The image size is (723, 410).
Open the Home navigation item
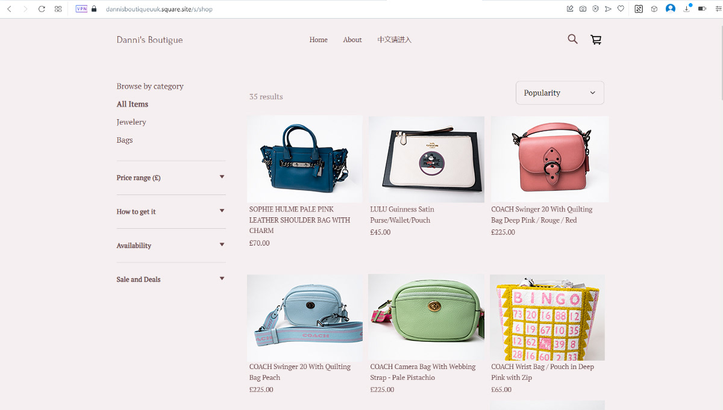[318, 40]
